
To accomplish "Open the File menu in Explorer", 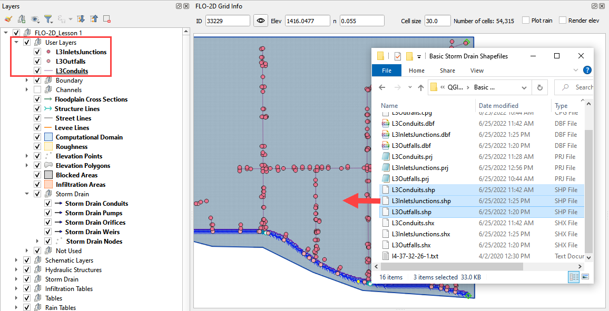I will (387, 71).
